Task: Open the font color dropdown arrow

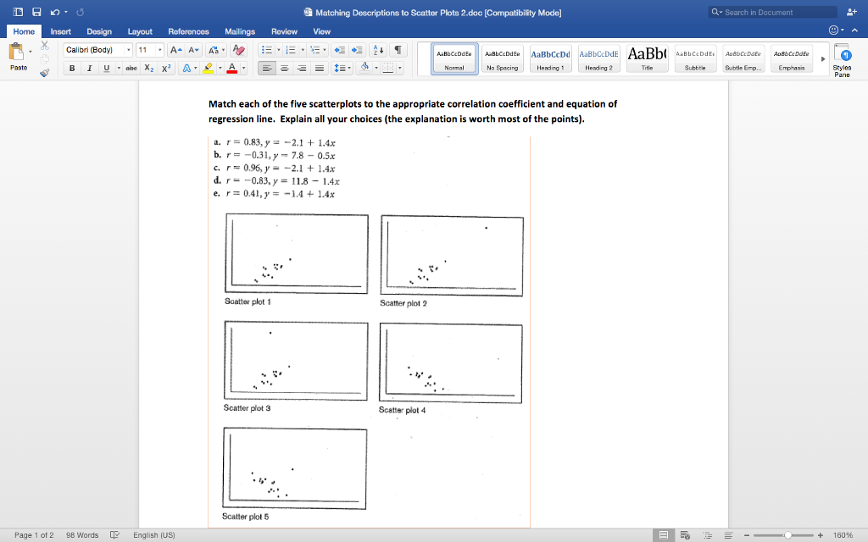Action: point(244,69)
